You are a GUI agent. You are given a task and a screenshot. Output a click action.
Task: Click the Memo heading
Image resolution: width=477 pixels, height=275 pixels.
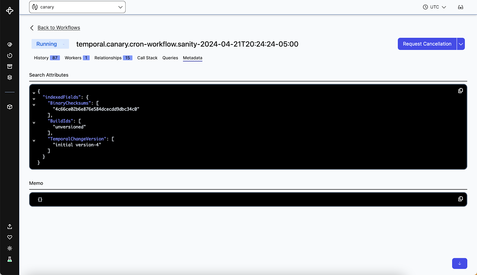[36, 183]
